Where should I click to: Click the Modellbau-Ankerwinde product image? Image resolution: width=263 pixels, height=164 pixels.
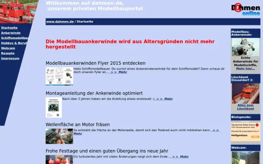point(245,47)
